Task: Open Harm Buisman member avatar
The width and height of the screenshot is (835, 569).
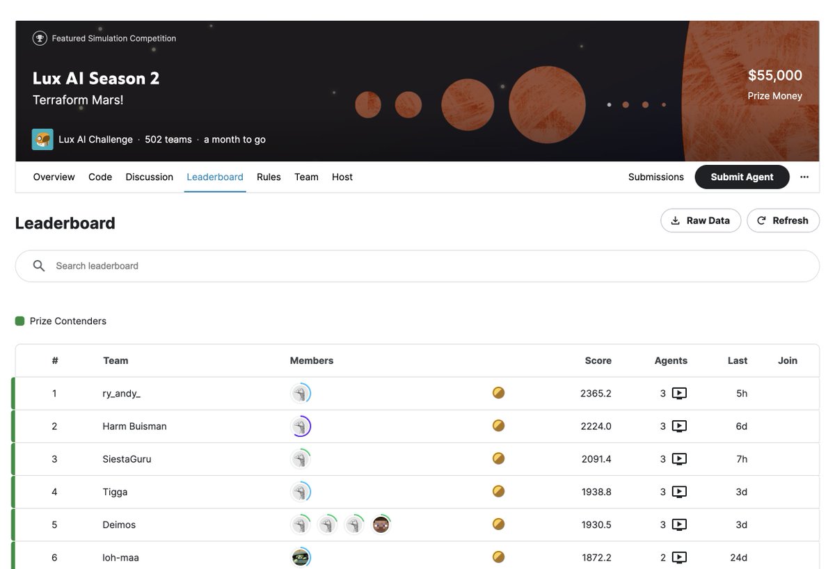Action: pyautogui.click(x=300, y=426)
